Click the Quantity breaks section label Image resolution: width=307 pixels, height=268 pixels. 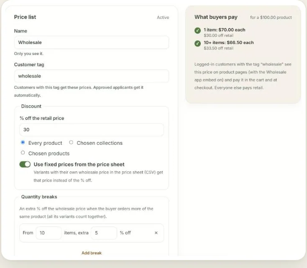(39, 197)
